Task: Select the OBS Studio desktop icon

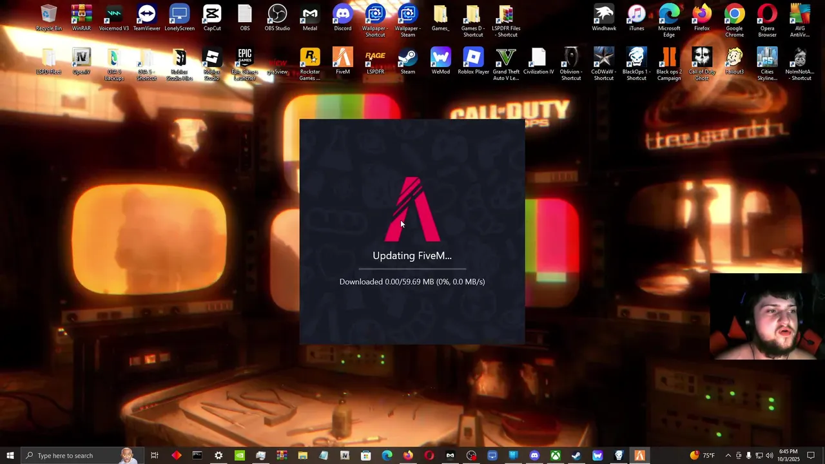Action: click(x=277, y=18)
